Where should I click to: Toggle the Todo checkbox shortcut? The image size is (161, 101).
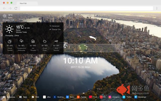click(33, 97)
